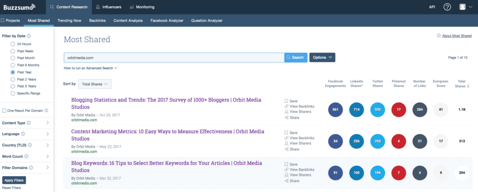
Task: Click info icon next to Language
Action: tap(23, 134)
